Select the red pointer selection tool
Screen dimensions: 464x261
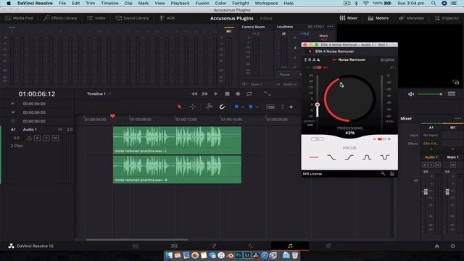(x=179, y=107)
